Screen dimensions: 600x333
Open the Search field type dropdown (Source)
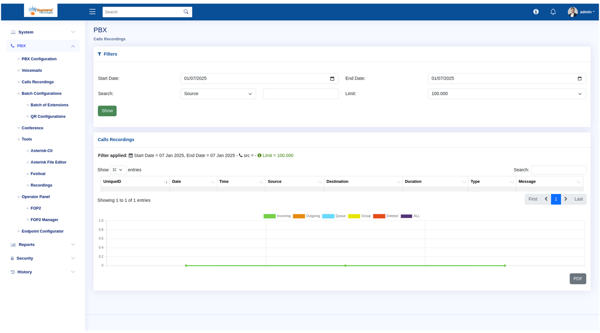tap(218, 94)
